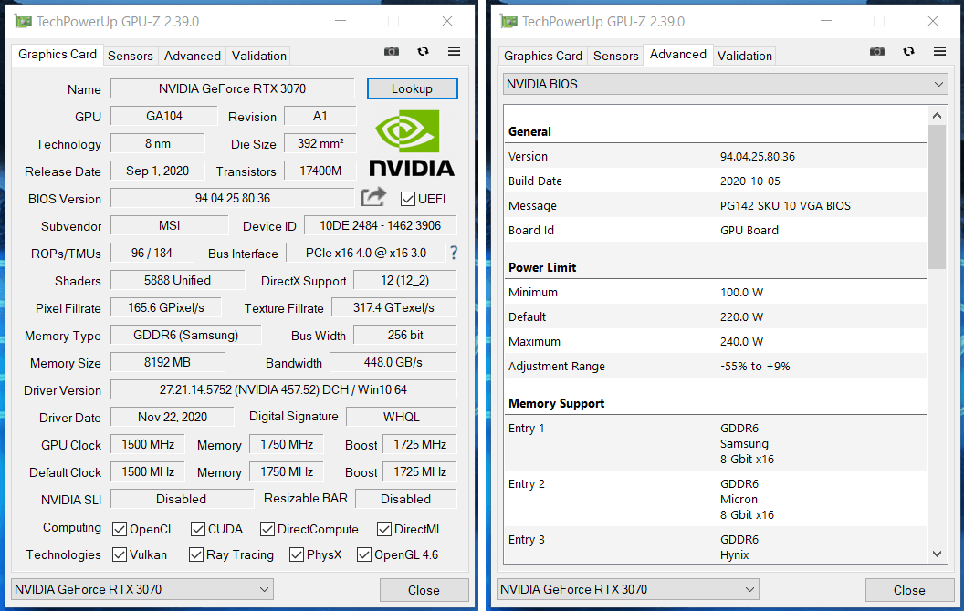Toggle the OpenCL checkbox
The width and height of the screenshot is (964, 611).
(x=120, y=529)
